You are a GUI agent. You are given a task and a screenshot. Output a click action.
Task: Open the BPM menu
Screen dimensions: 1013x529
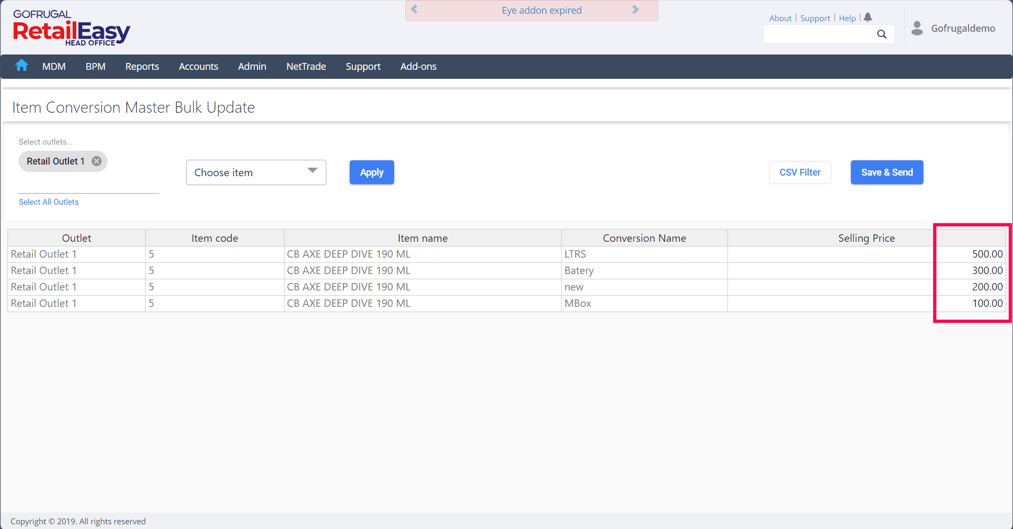pos(95,67)
